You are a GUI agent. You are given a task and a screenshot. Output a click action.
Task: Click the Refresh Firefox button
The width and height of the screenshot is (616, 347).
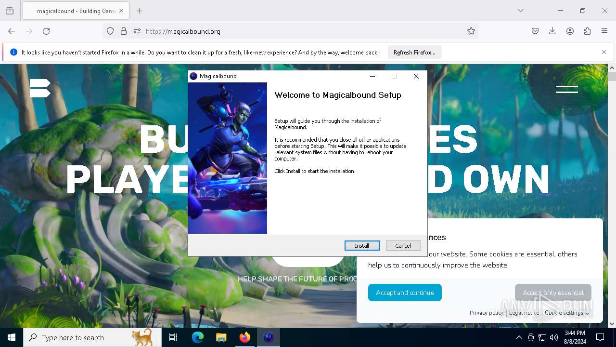click(x=414, y=53)
